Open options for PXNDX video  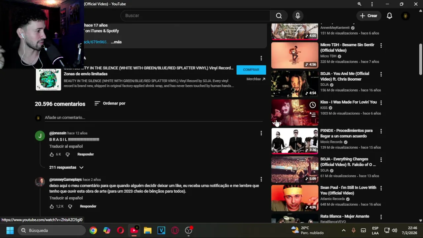381,131
